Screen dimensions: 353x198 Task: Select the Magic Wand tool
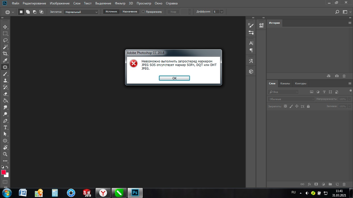(5, 47)
